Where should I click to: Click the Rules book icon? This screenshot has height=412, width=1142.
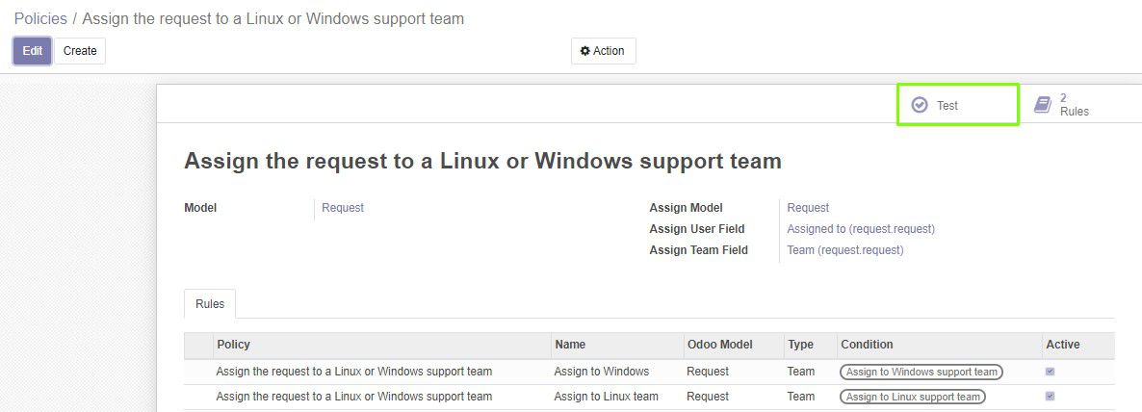tap(1043, 105)
